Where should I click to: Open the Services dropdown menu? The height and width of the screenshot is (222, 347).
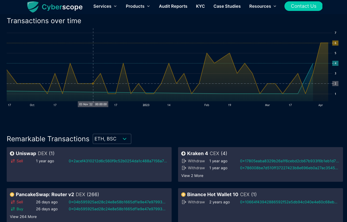[x=105, y=6]
